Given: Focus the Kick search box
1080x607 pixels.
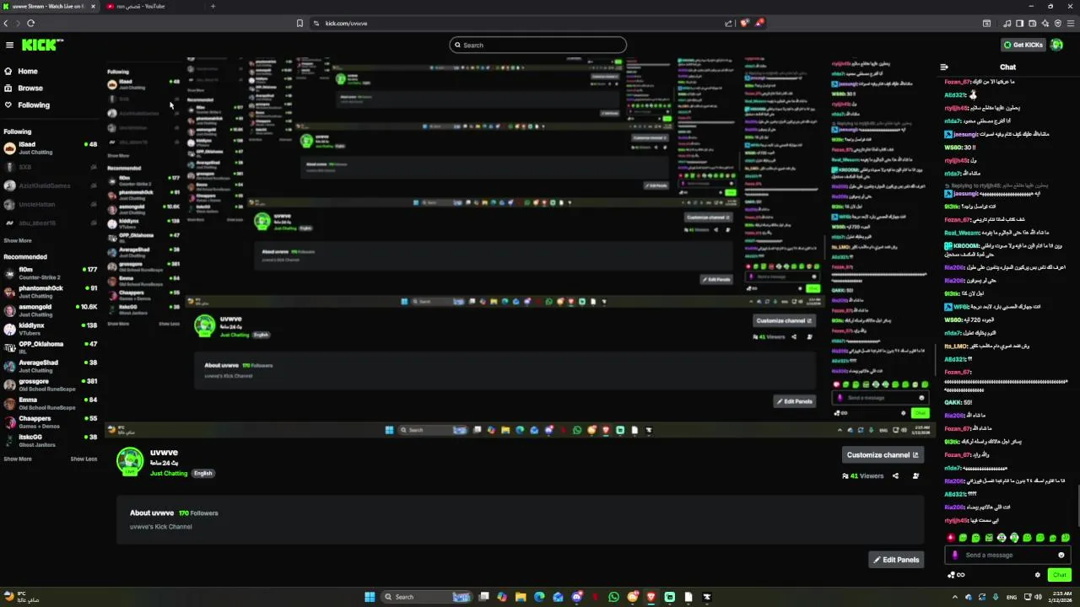Looking at the screenshot, I should tap(538, 45).
